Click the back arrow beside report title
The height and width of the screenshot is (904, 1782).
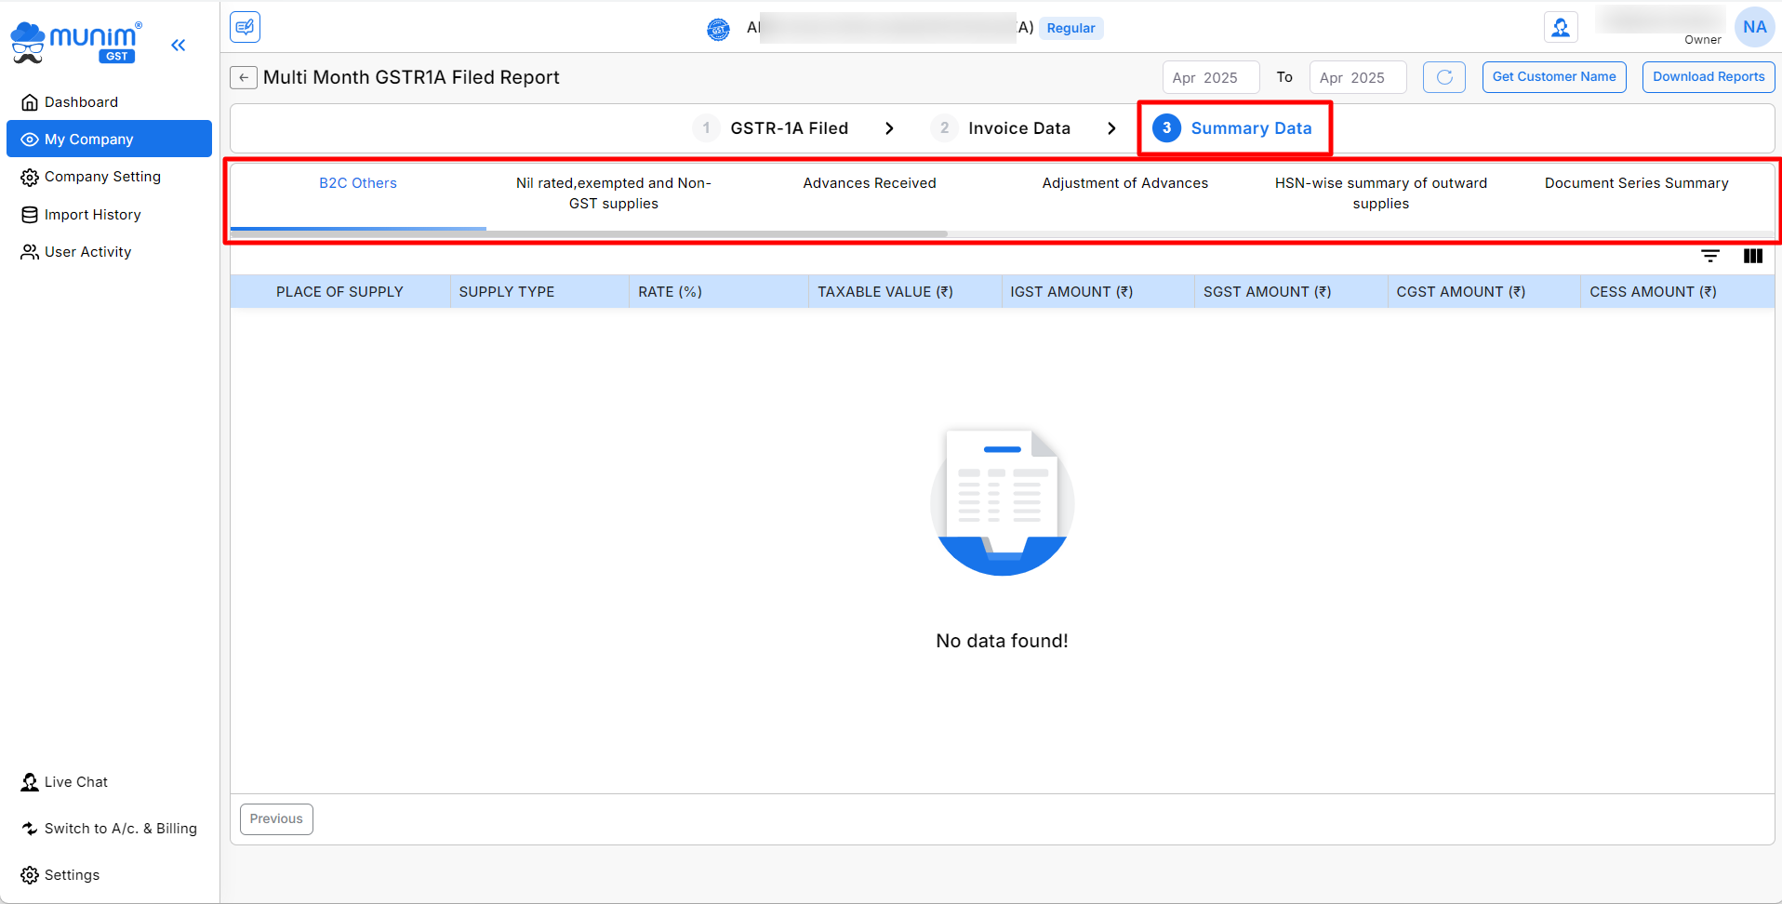(244, 77)
